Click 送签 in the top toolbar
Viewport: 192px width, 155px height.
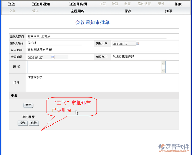point(12,4)
